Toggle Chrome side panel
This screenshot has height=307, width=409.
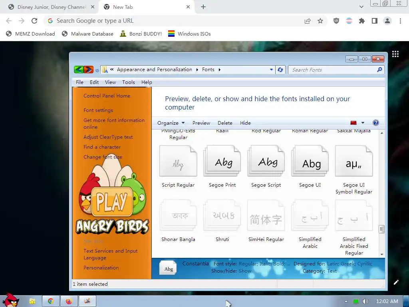(375, 21)
